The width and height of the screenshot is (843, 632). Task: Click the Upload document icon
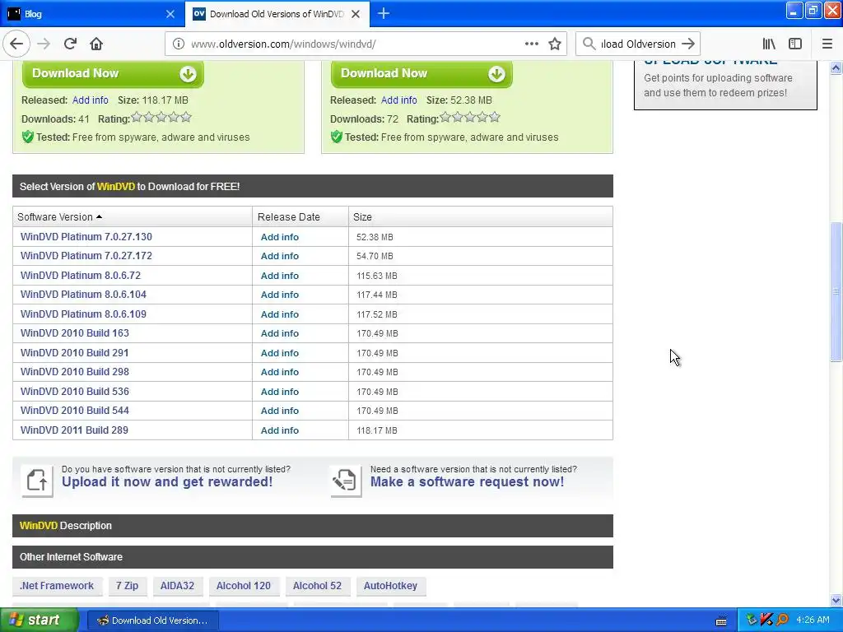[x=37, y=481]
